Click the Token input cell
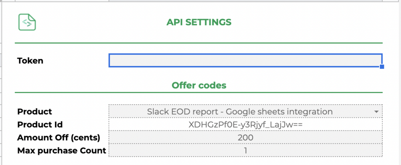Screen dimensions: 401x165 [x=245, y=60]
